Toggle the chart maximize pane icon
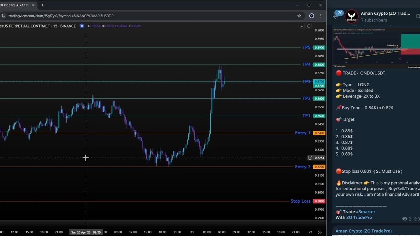The image size is (420, 236). tap(309, 26)
